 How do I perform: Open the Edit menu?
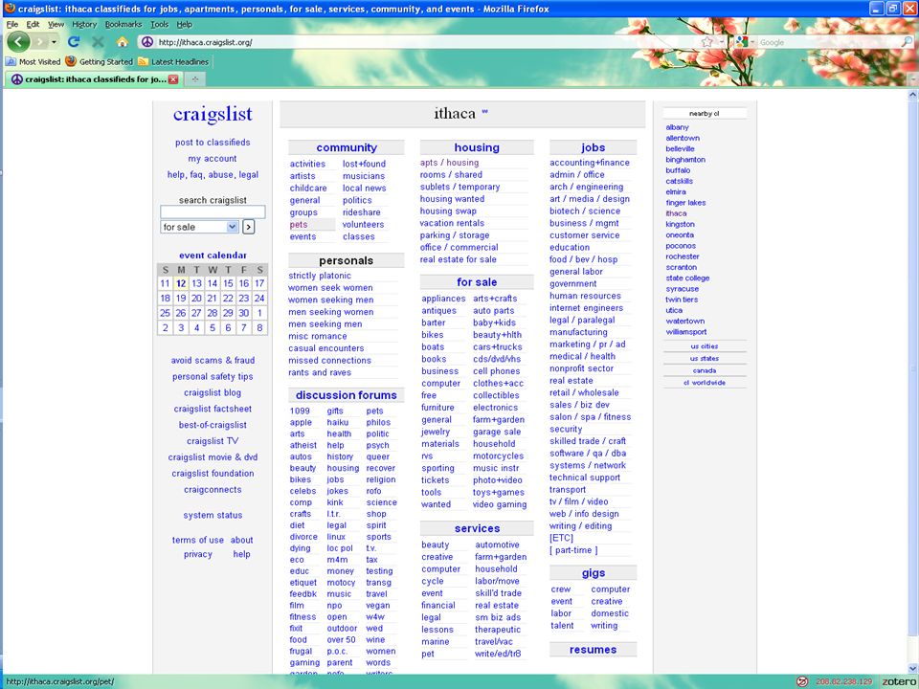33,24
